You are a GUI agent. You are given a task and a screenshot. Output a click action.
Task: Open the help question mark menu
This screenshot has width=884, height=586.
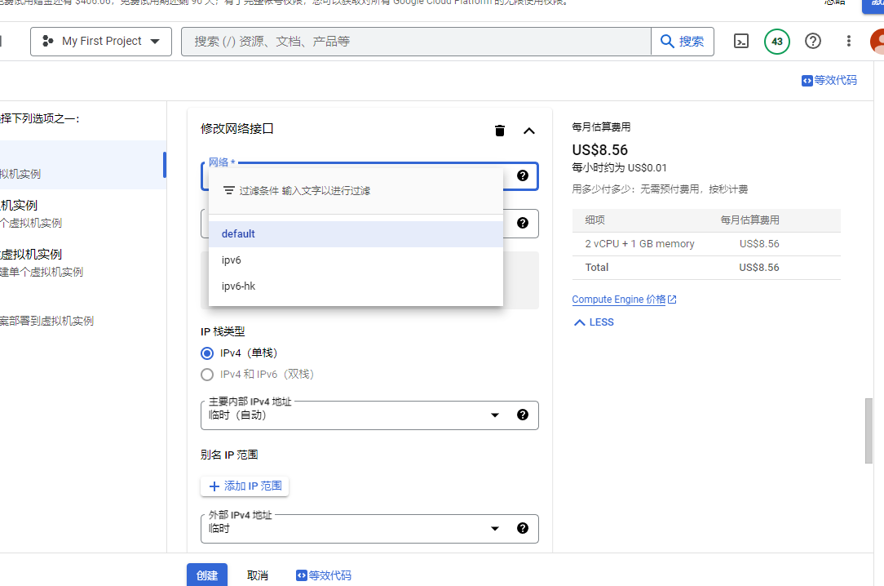pos(812,42)
